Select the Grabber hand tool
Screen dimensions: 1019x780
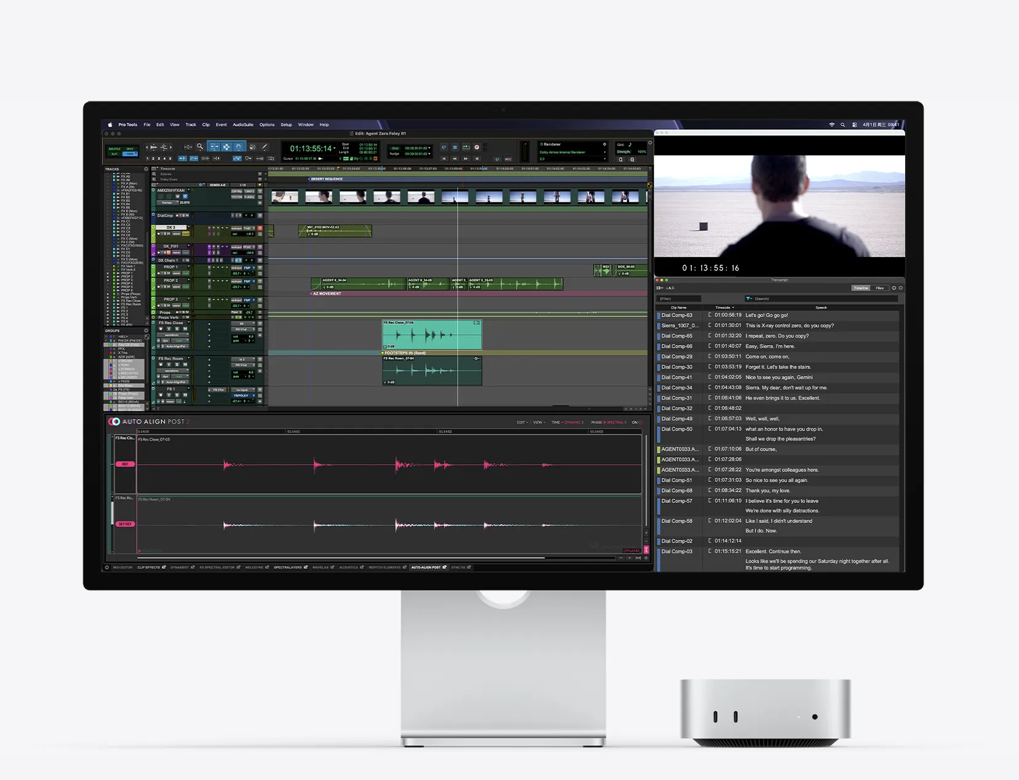(x=239, y=147)
